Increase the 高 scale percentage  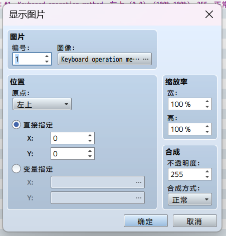pos(207,126)
